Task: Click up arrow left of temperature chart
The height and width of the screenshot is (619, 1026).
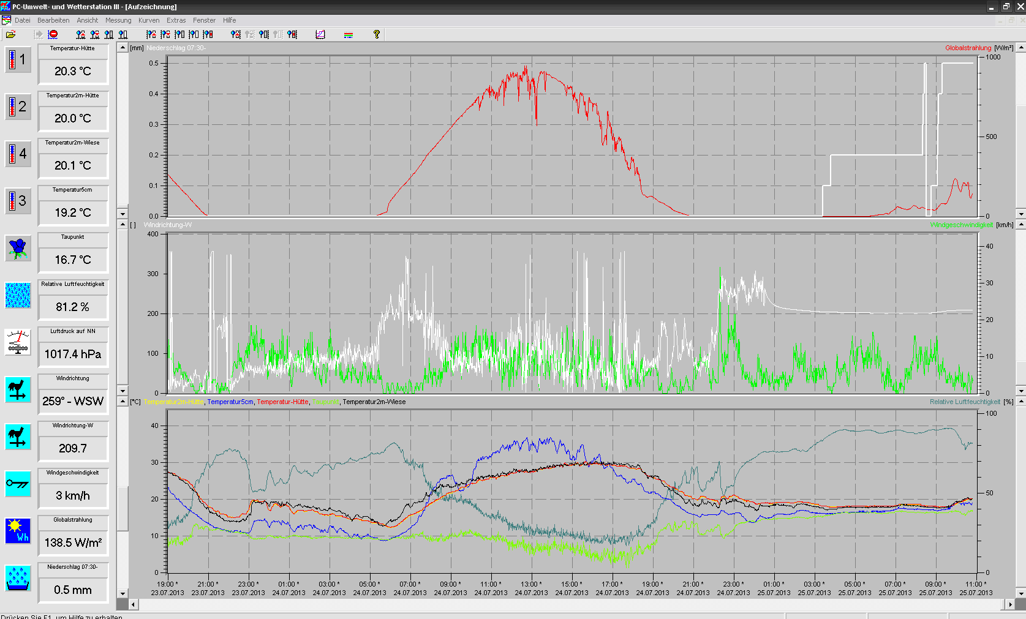Action: pos(123,402)
